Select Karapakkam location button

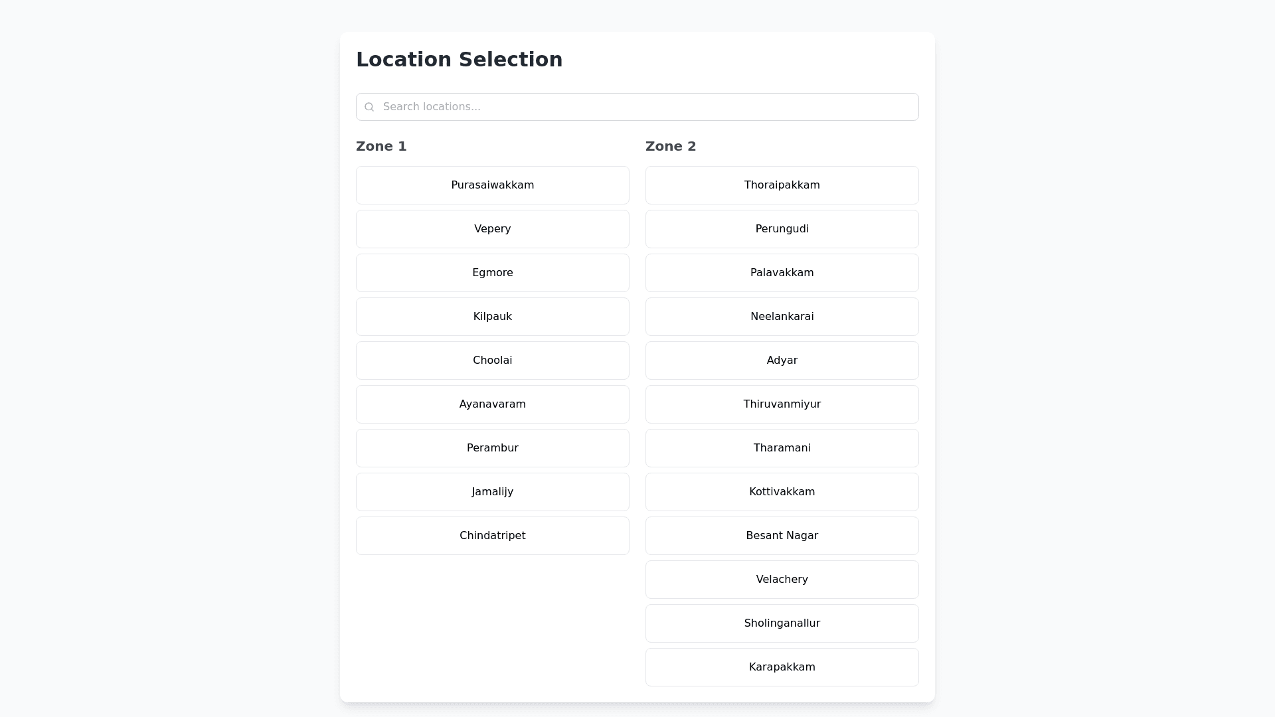click(x=782, y=667)
